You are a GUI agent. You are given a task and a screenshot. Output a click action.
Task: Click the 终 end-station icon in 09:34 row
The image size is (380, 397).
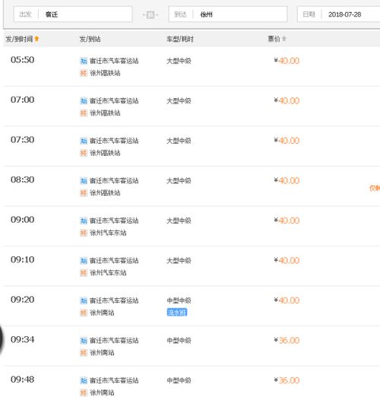[x=84, y=353]
